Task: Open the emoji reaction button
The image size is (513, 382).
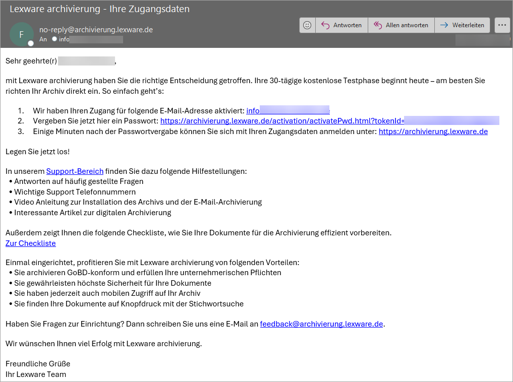Action: point(307,25)
